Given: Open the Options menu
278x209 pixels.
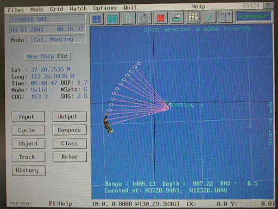Looking at the screenshot, I should pyautogui.click(x=104, y=8).
